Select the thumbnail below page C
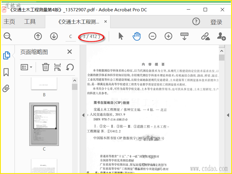Image resolution: width=232 pixels, height=174 pixels. click(x=44, y=166)
